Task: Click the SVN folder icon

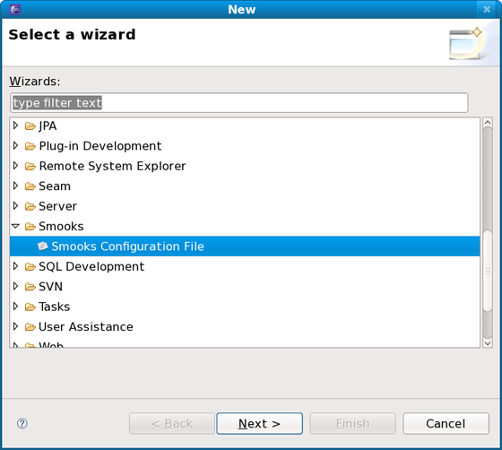Action: (x=30, y=287)
